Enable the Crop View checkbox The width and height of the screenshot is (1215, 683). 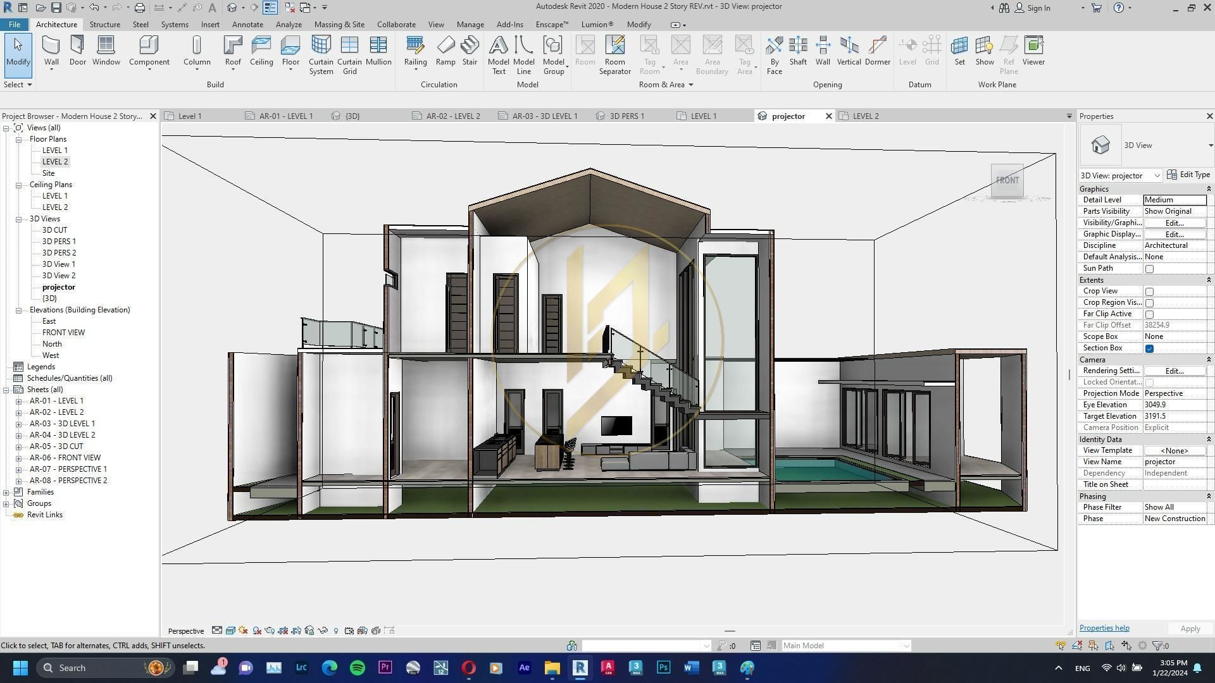[1149, 292]
